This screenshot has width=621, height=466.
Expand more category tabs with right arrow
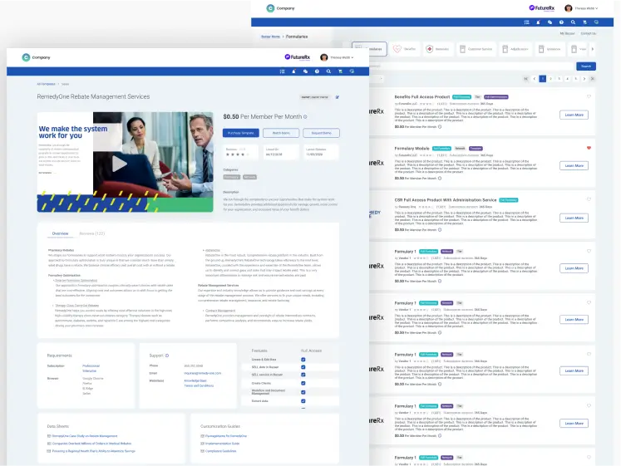593,49
